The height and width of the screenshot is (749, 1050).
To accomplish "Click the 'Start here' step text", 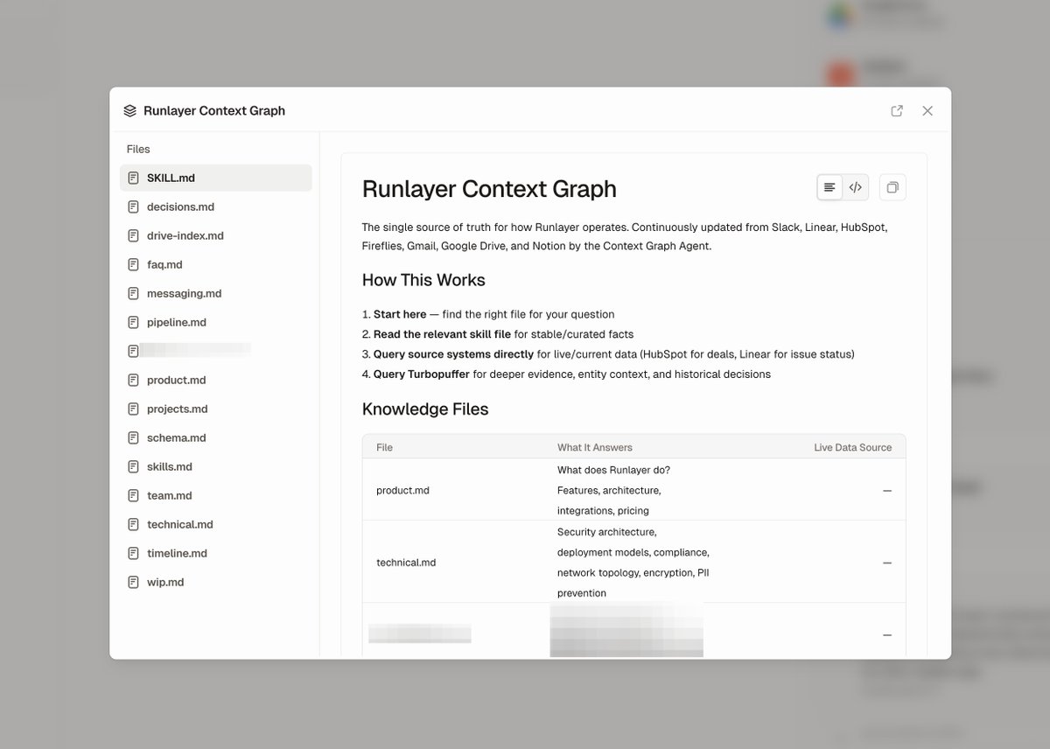I will [400, 314].
